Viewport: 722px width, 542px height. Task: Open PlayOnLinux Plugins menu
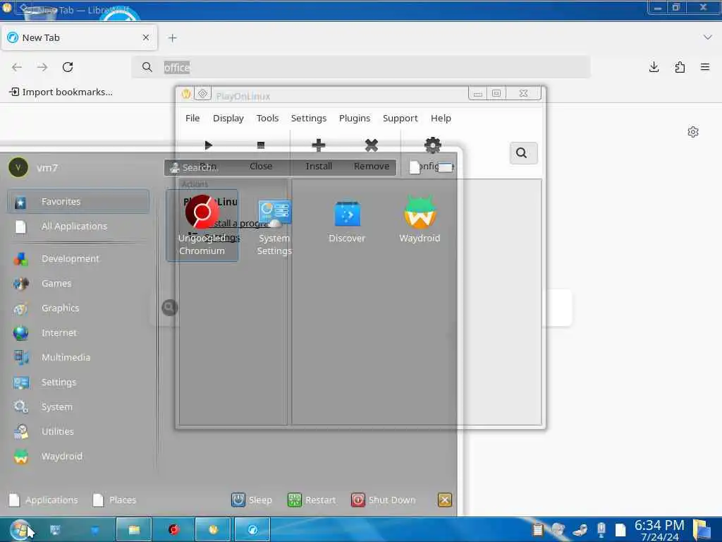(x=355, y=119)
